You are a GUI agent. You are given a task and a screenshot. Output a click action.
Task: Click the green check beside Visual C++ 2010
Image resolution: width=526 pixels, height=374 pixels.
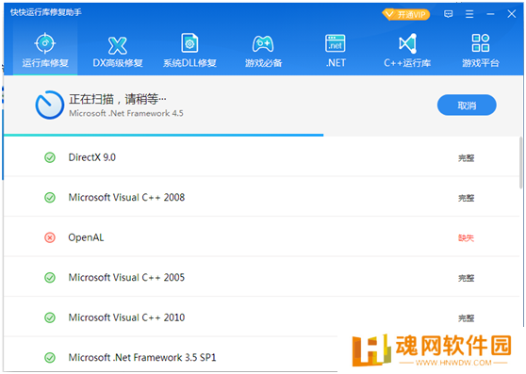click(x=50, y=317)
